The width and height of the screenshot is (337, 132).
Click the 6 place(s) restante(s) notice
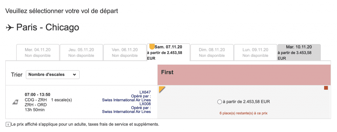point(244,113)
